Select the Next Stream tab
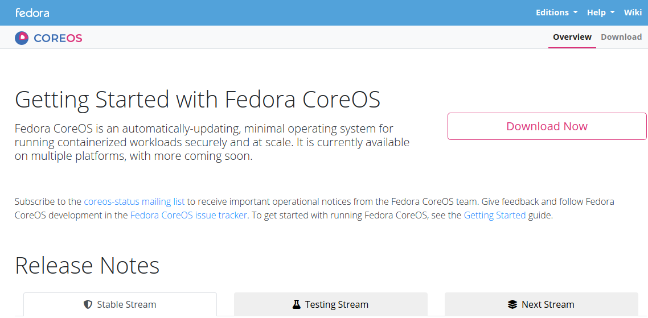The width and height of the screenshot is (648, 318). (542, 304)
